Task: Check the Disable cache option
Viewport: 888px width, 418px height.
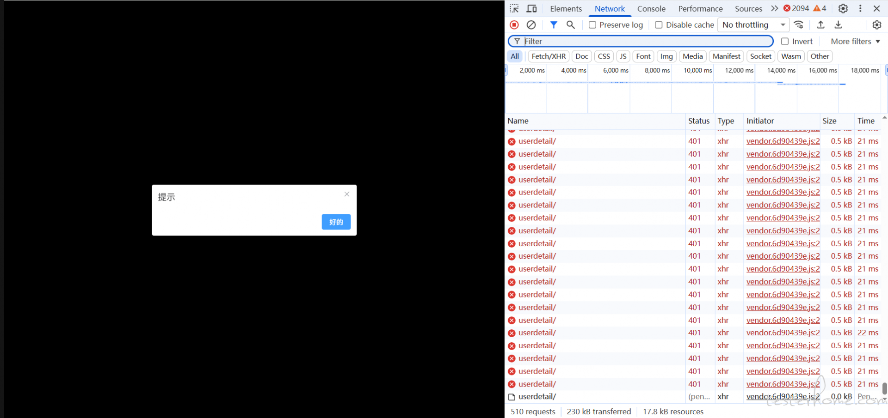Action: [659, 25]
